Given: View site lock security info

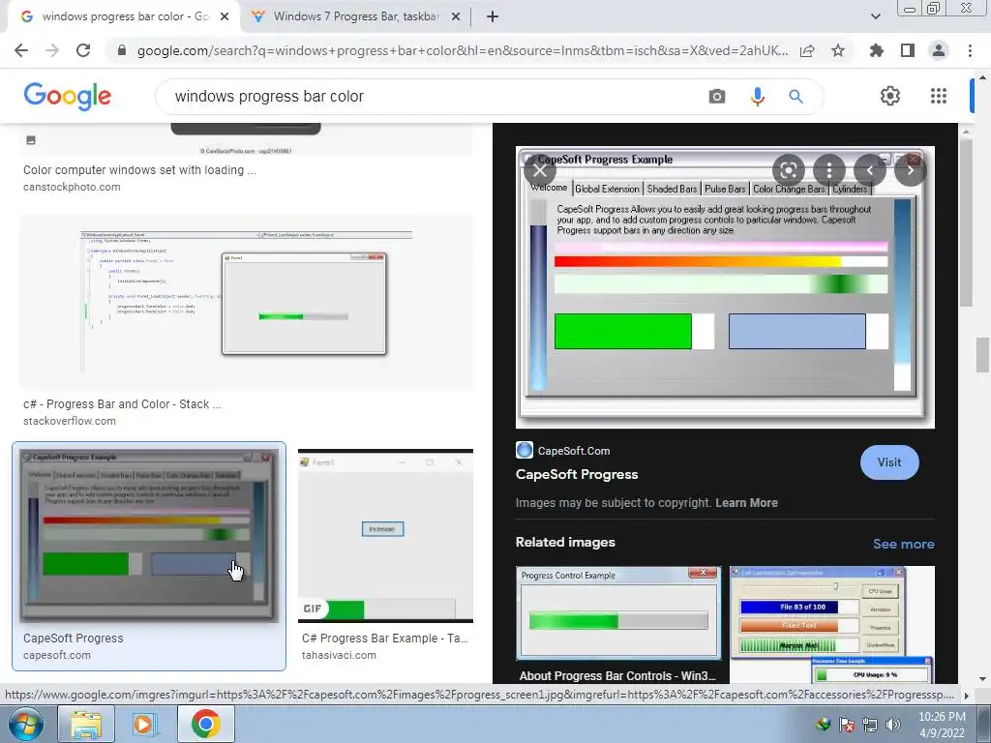Looking at the screenshot, I should click(122, 50).
